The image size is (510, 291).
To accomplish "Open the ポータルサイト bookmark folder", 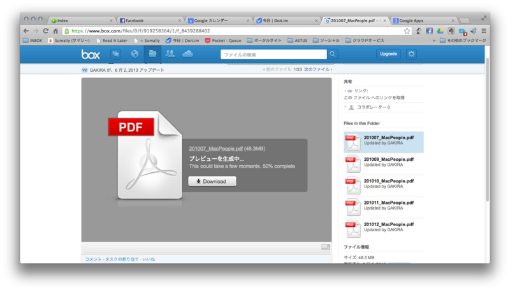I will 264,41.
